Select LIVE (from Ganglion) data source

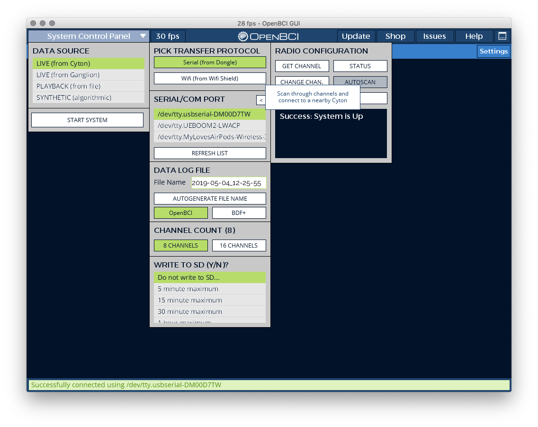coord(89,75)
